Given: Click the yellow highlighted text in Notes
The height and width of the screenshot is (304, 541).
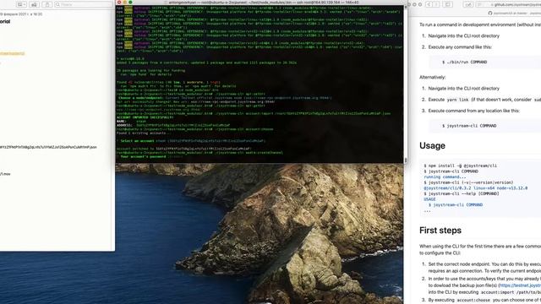Looking at the screenshot, I should click(13, 53).
